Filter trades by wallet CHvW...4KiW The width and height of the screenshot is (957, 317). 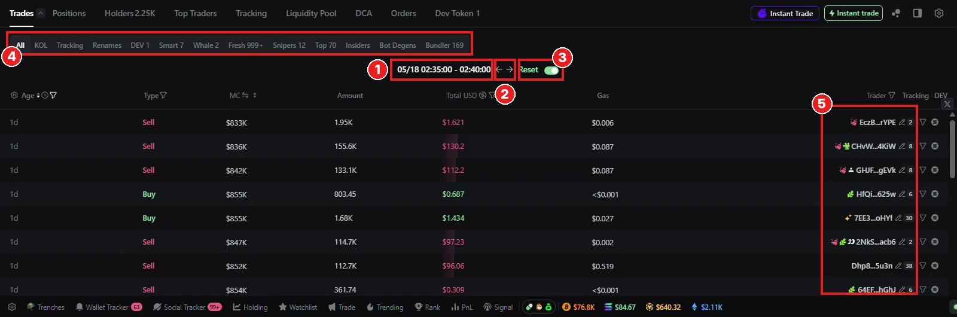[x=923, y=146]
